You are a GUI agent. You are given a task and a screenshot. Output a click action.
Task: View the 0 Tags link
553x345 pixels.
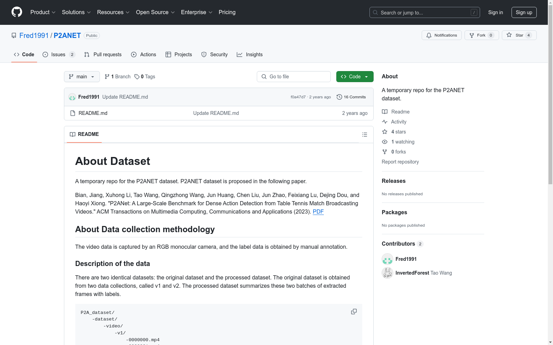(145, 77)
